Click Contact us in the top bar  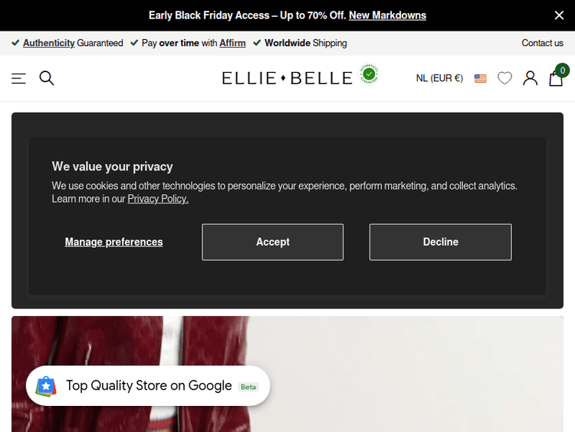tap(542, 43)
